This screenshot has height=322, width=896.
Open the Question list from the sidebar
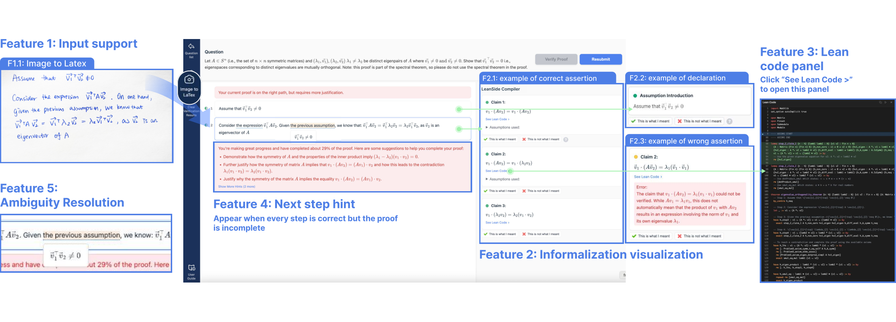pyautogui.click(x=191, y=51)
